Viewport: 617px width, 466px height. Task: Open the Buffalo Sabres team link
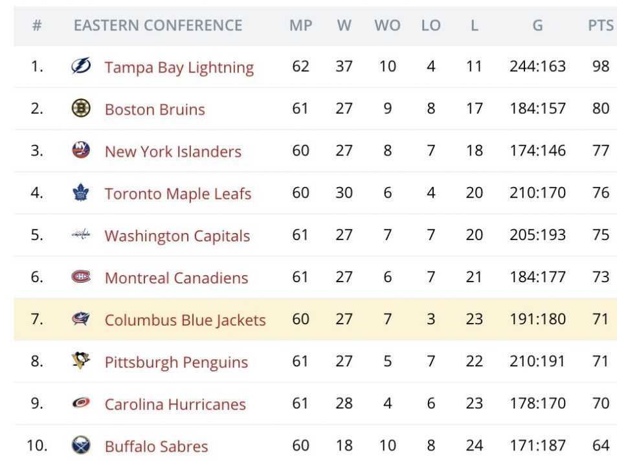tap(157, 447)
